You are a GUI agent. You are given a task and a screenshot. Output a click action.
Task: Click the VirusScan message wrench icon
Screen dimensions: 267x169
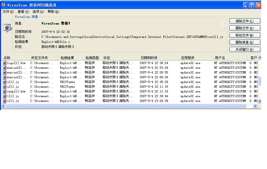[x=8, y=28]
